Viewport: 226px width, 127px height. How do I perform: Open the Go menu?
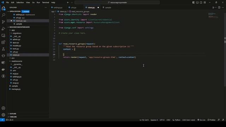(x=33, y=2)
